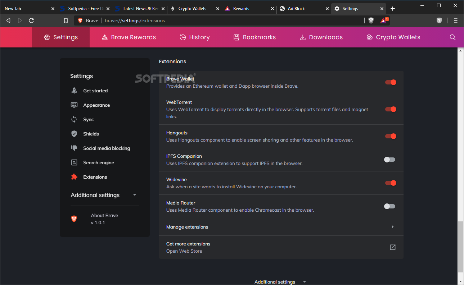
Task: Click the orange puzzle Extensions icon
Action: 74,177
